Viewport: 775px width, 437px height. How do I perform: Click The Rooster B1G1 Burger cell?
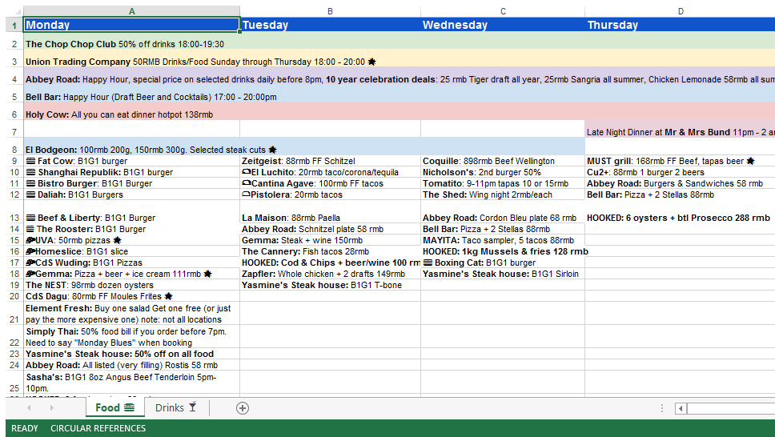coord(131,229)
